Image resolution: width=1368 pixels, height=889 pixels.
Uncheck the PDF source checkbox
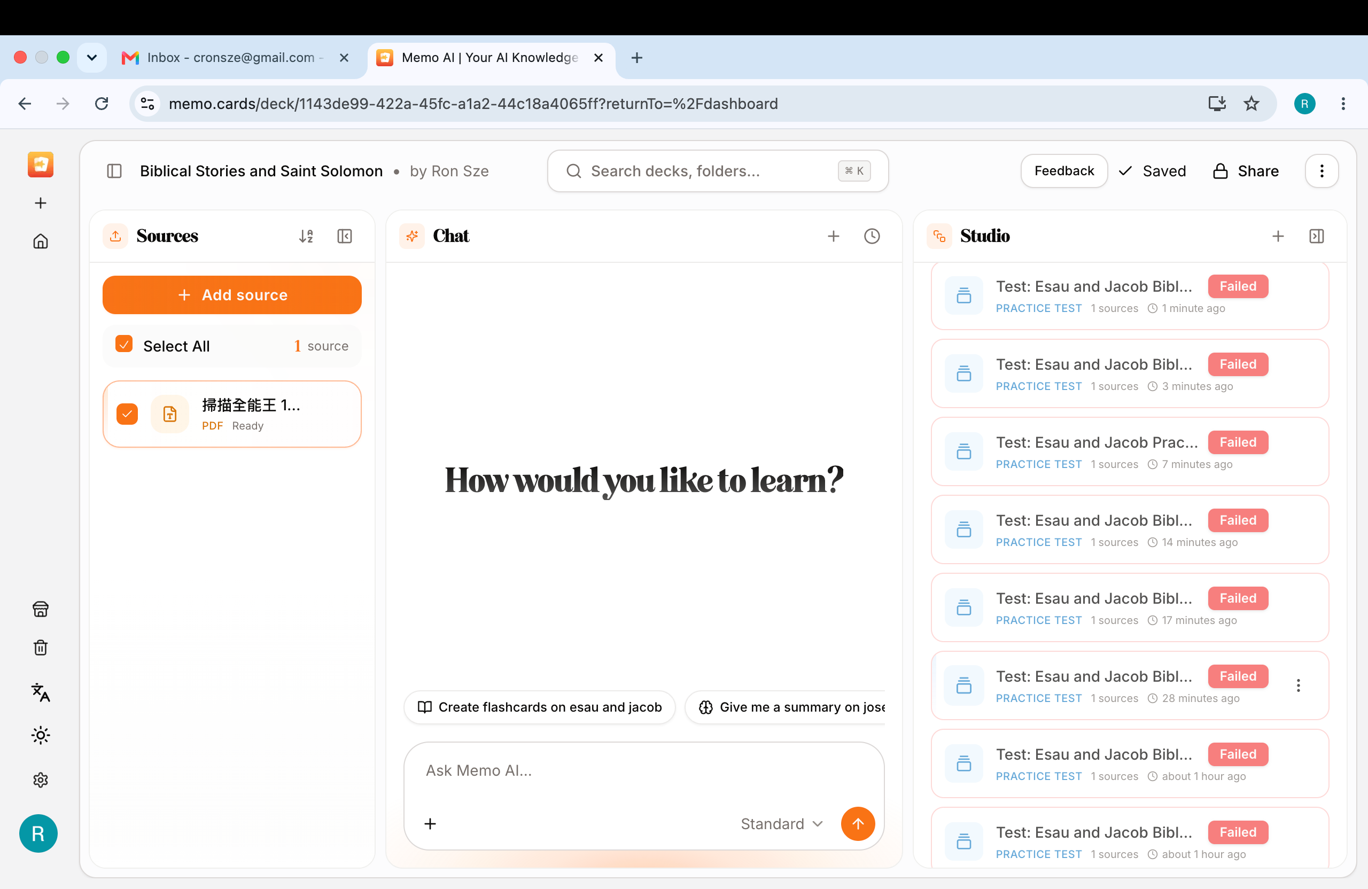(x=127, y=414)
